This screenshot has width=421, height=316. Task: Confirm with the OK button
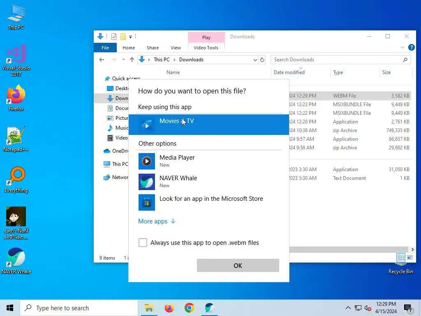point(238,265)
